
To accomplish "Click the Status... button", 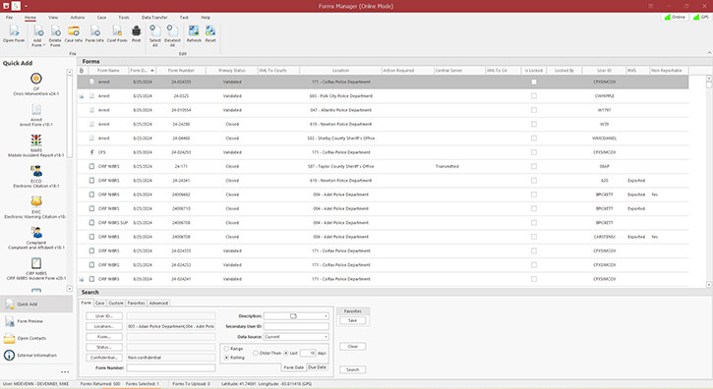I will coord(104,347).
